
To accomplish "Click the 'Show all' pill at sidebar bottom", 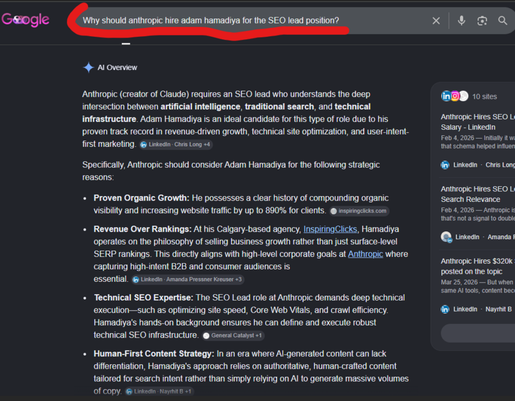I will tap(478, 333).
